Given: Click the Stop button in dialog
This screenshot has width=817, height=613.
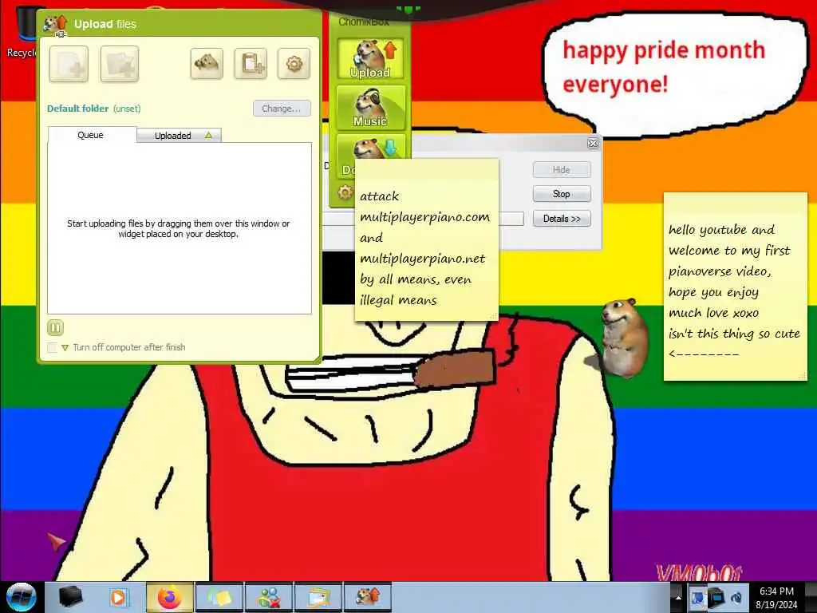Looking at the screenshot, I should pos(562,194).
